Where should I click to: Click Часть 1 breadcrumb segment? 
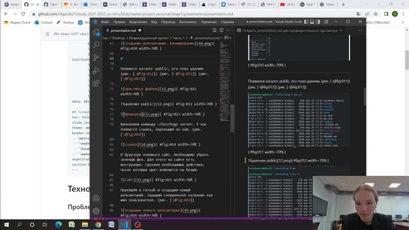click(179, 38)
